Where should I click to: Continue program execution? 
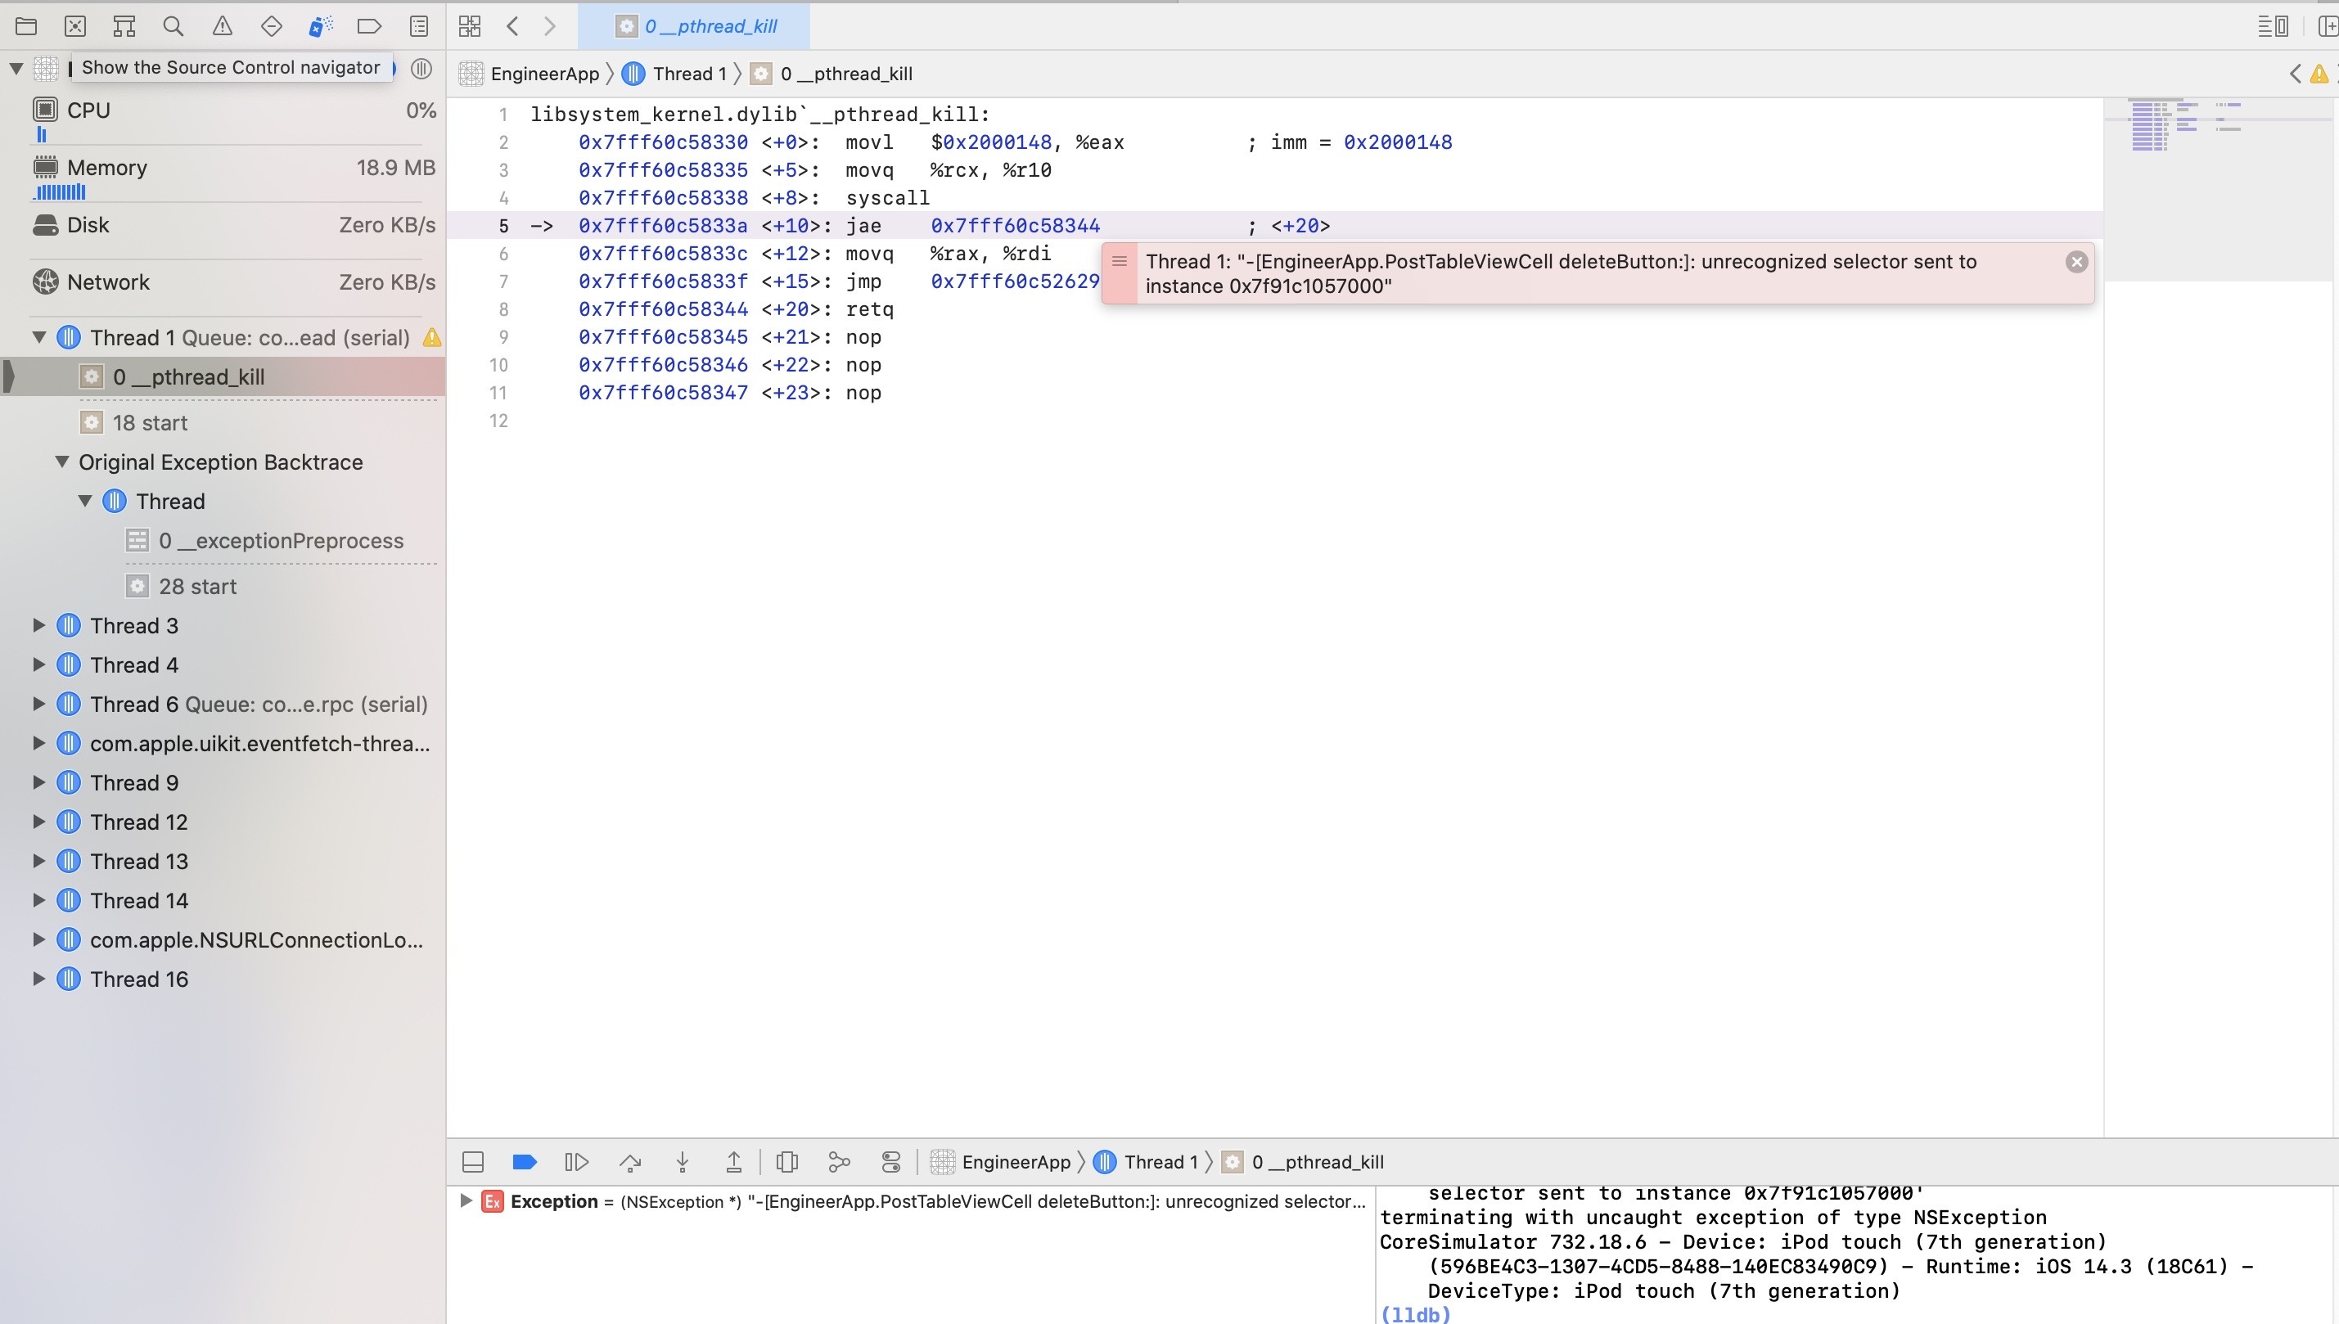(x=576, y=1162)
